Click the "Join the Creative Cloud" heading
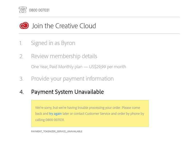This screenshot has width=191, height=145. [x=64, y=26]
